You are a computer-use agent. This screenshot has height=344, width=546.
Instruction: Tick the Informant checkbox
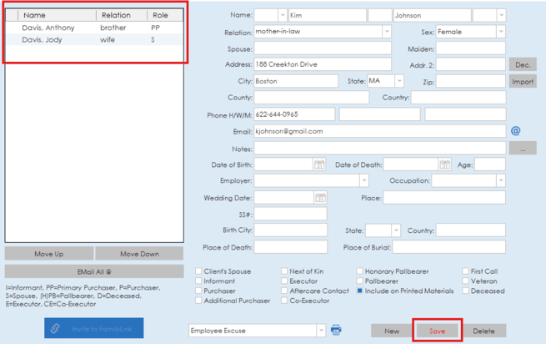click(198, 281)
